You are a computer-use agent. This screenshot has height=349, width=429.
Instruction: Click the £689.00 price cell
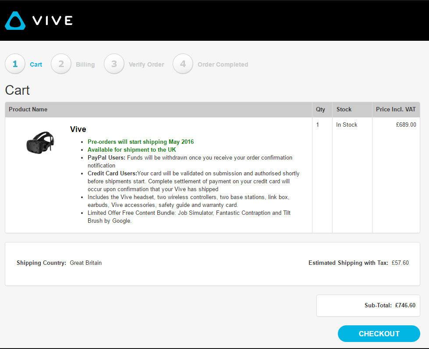pos(406,125)
